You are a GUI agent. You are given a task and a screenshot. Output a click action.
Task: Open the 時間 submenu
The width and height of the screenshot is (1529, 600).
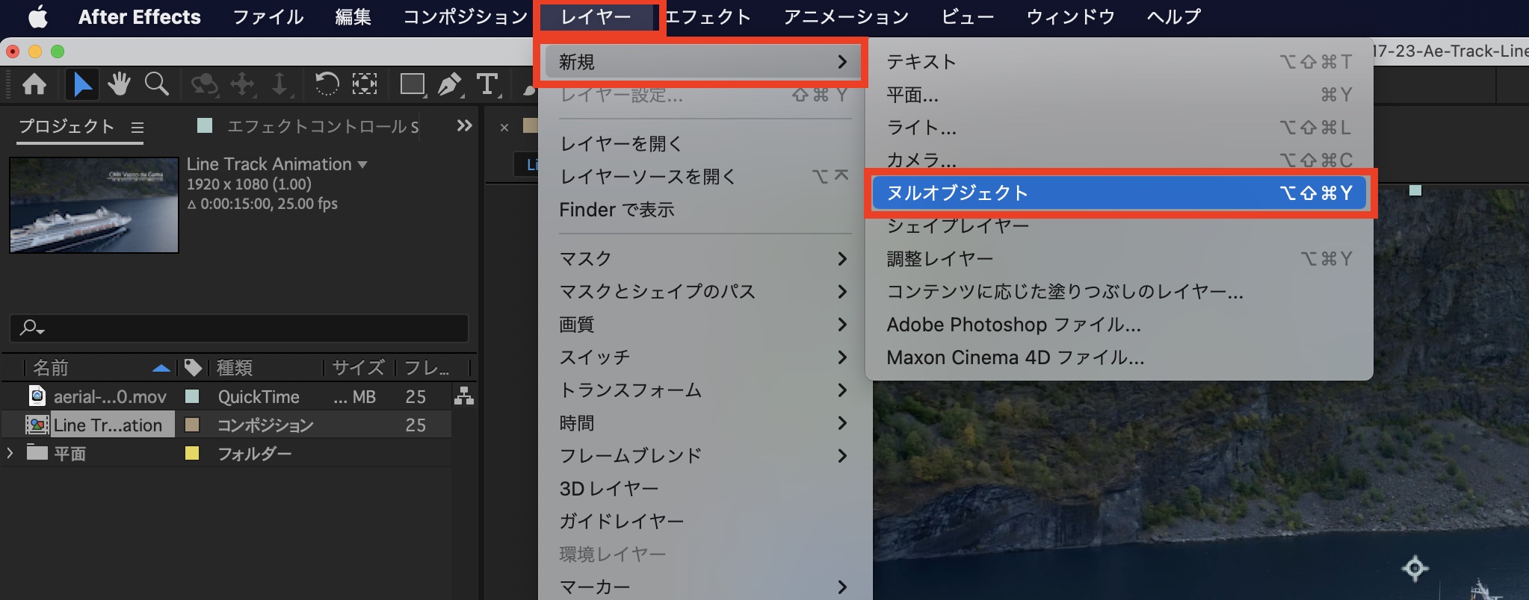(x=703, y=423)
